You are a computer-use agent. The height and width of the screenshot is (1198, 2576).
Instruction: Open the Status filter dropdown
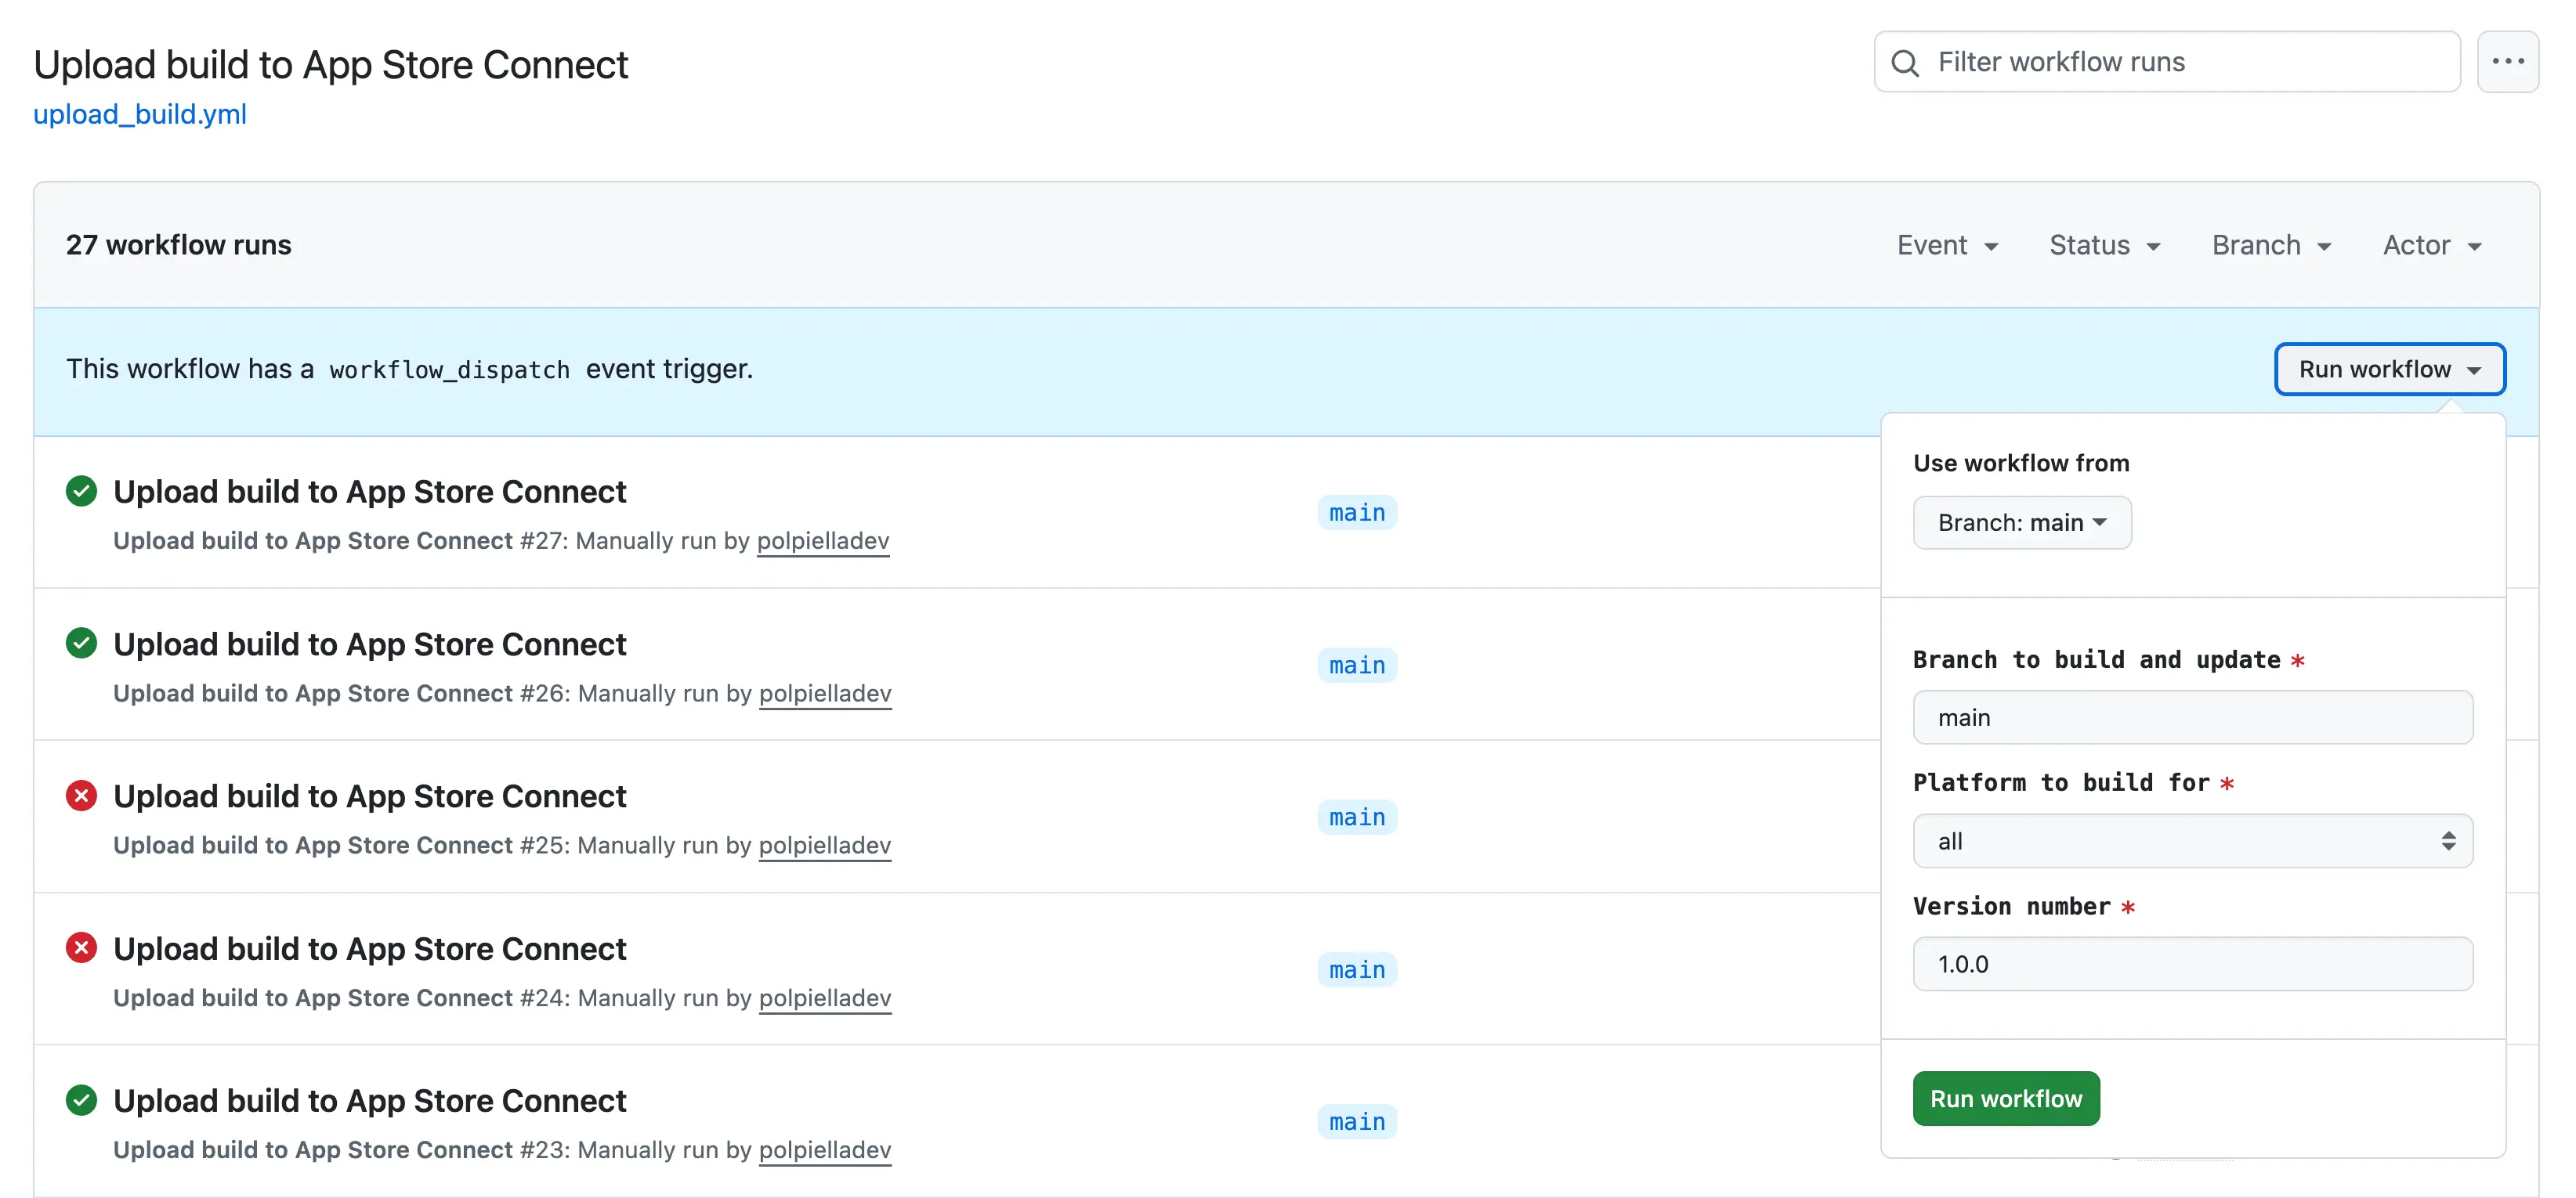(2104, 245)
